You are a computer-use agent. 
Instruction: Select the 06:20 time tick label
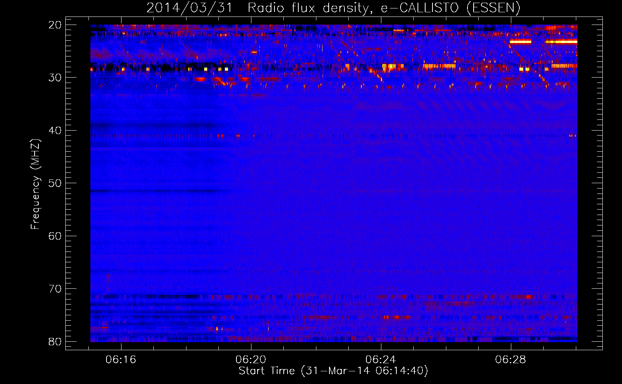point(251,359)
